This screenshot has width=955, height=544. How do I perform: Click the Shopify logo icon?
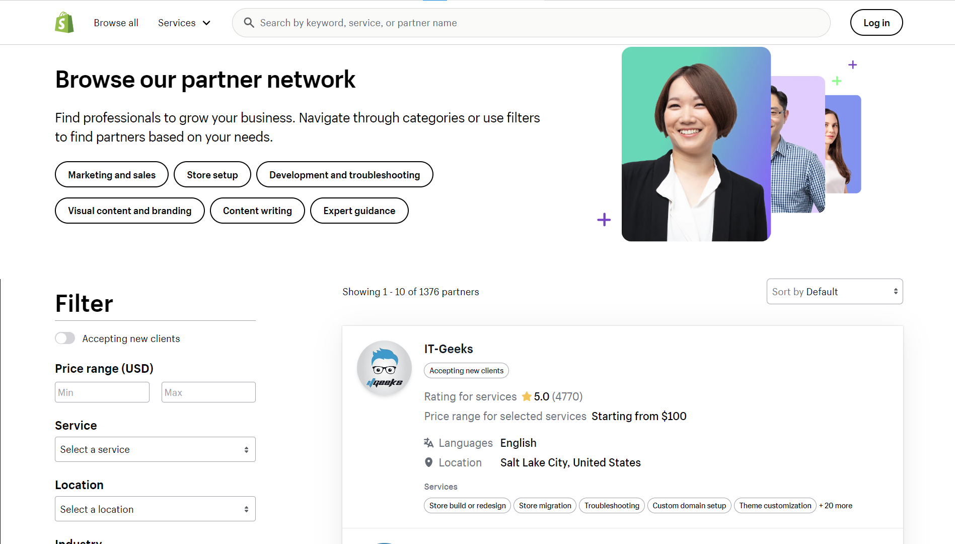coord(64,23)
